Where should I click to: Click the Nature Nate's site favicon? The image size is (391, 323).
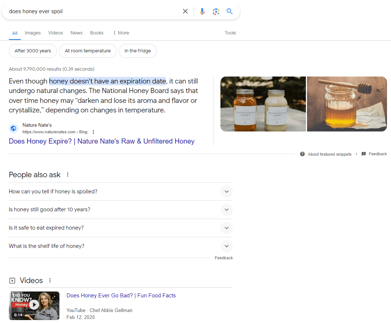point(13,128)
